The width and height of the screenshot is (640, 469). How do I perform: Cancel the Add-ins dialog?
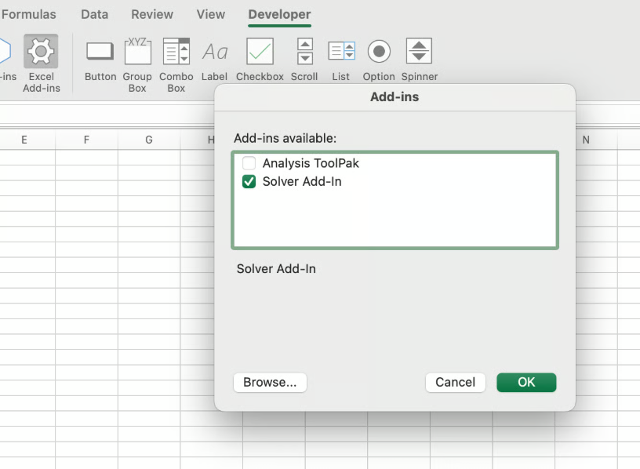tap(455, 382)
